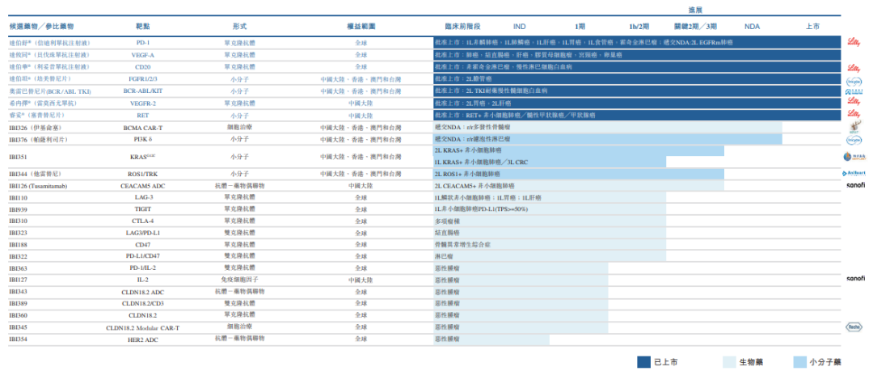This screenshot has width=873, height=371.
Task: Click the CLDN18.2/CD3 target cell
Action: [142, 304]
